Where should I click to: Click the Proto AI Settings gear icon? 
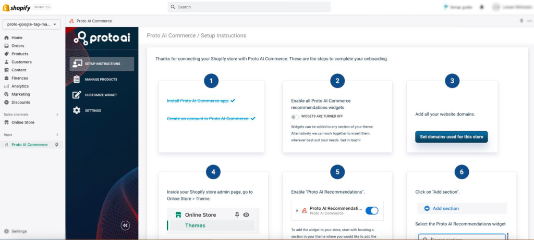(77, 110)
